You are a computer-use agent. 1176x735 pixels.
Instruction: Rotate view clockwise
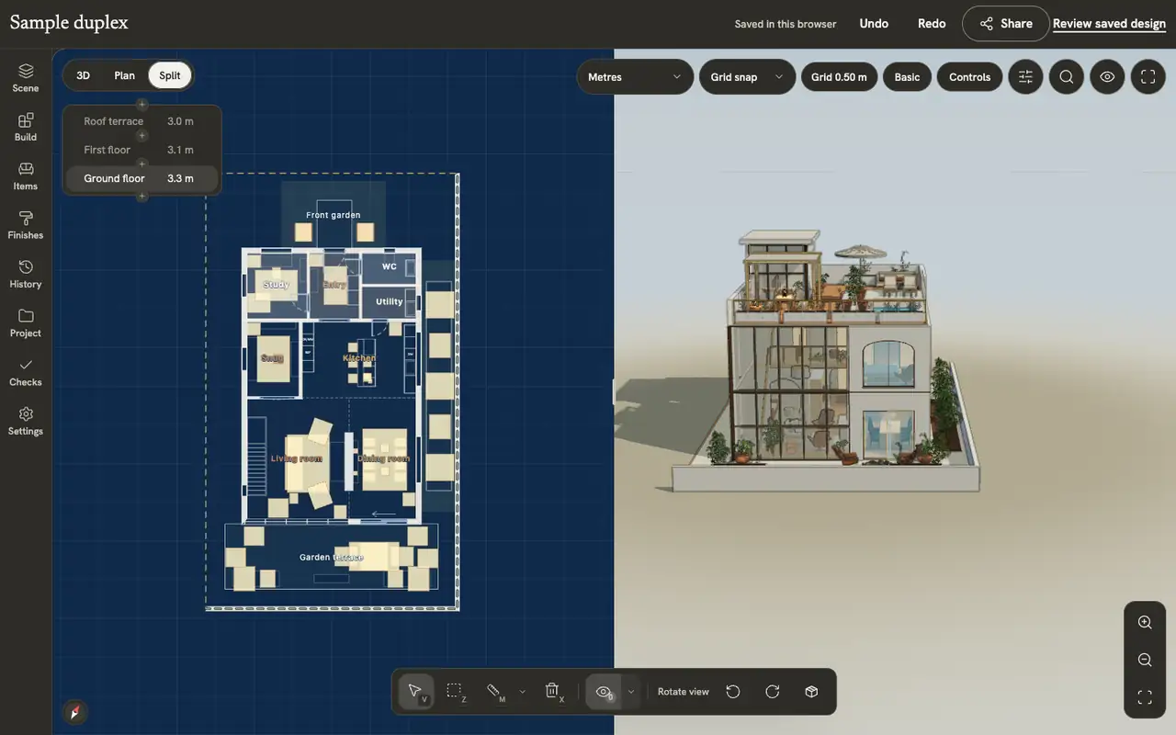click(772, 692)
